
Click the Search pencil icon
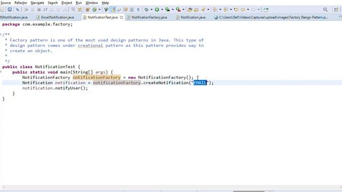203,10
